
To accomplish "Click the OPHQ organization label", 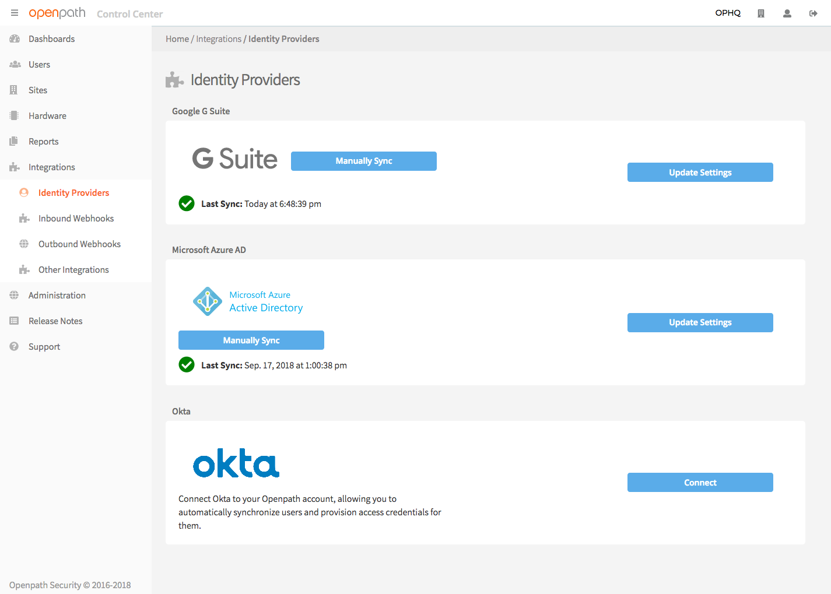I will click(728, 13).
